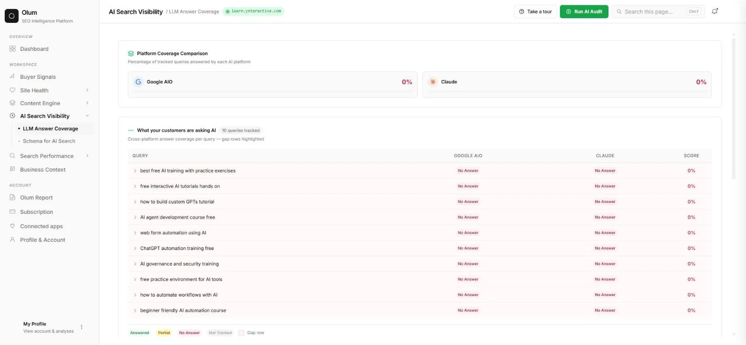Focus the Search this page field
746x345 pixels.
658,11
